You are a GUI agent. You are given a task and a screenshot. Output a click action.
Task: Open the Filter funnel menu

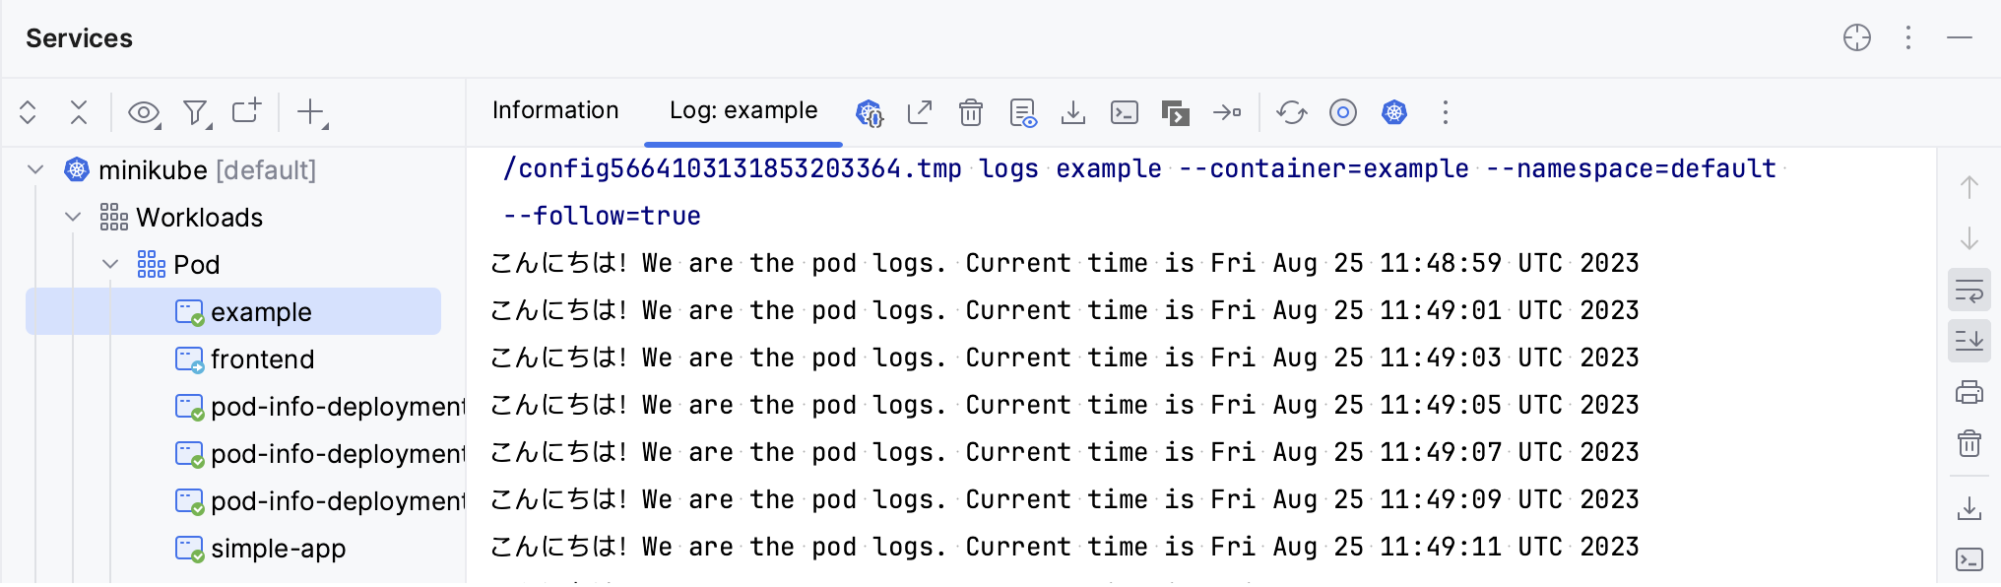tap(197, 113)
